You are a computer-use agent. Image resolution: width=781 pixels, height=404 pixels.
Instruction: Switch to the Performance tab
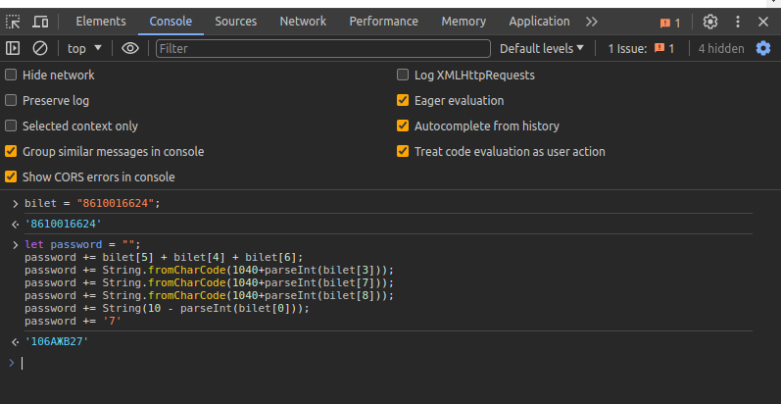point(383,22)
